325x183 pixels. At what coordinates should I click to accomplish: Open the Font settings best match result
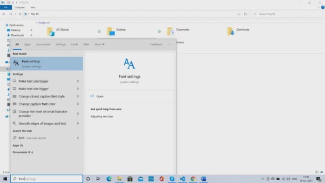46,63
